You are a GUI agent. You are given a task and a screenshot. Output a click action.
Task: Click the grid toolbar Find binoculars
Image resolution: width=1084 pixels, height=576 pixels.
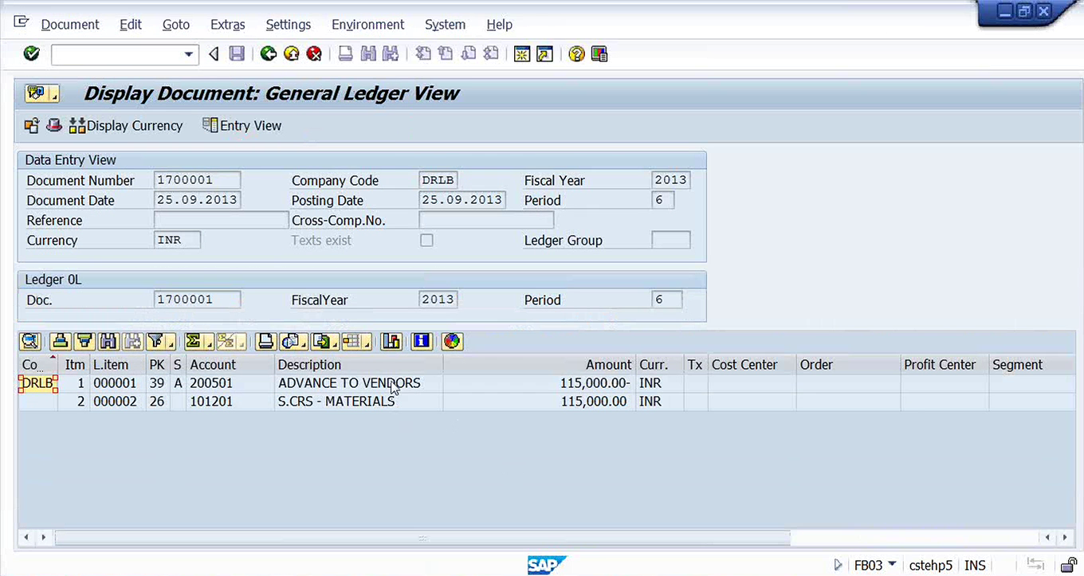pos(108,342)
